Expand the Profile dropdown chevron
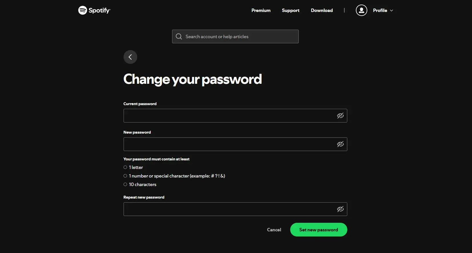Image resolution: width=472 pixels, height=253 pixels. pyautogui.click(x=391, y=10)
